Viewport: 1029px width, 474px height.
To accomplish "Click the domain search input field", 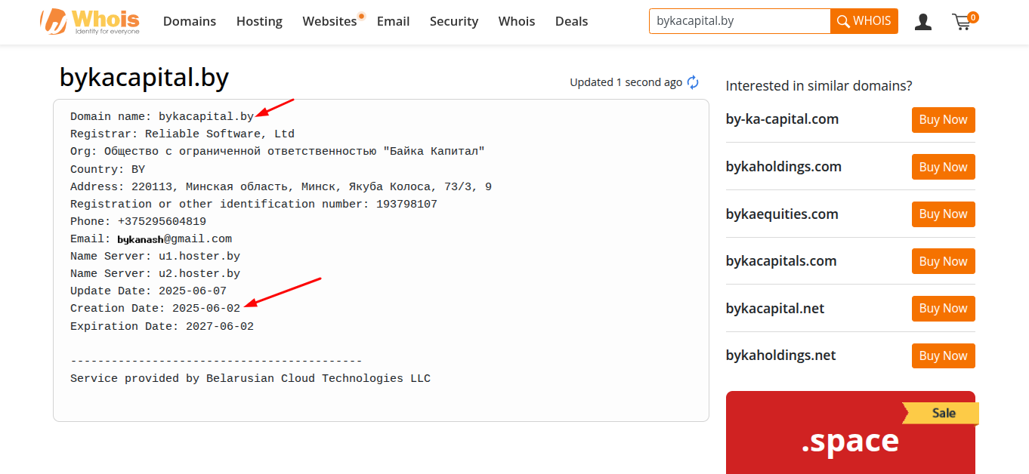I will [x=740, y=21].
